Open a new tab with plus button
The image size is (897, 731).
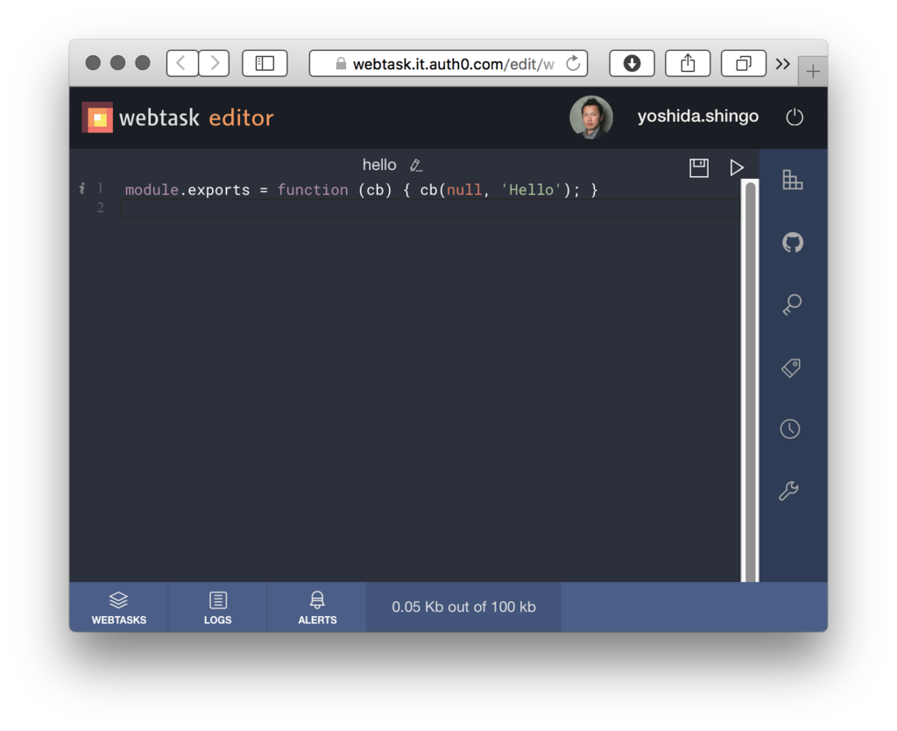(812, 72)
